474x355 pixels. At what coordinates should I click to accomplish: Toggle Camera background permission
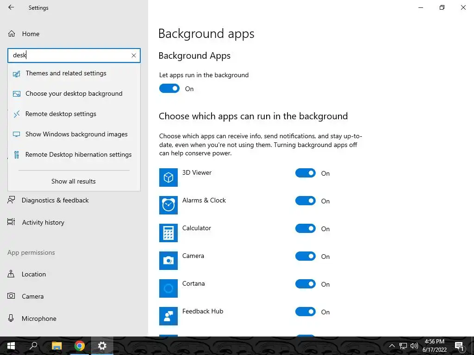tap(306, 256)
